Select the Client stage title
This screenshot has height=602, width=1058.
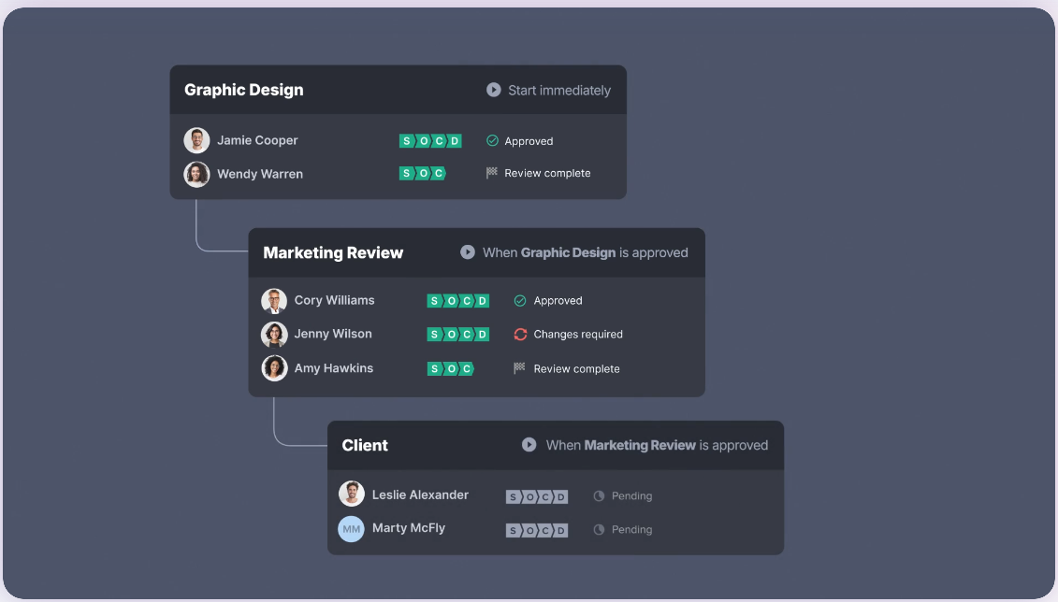pos(365,446)
